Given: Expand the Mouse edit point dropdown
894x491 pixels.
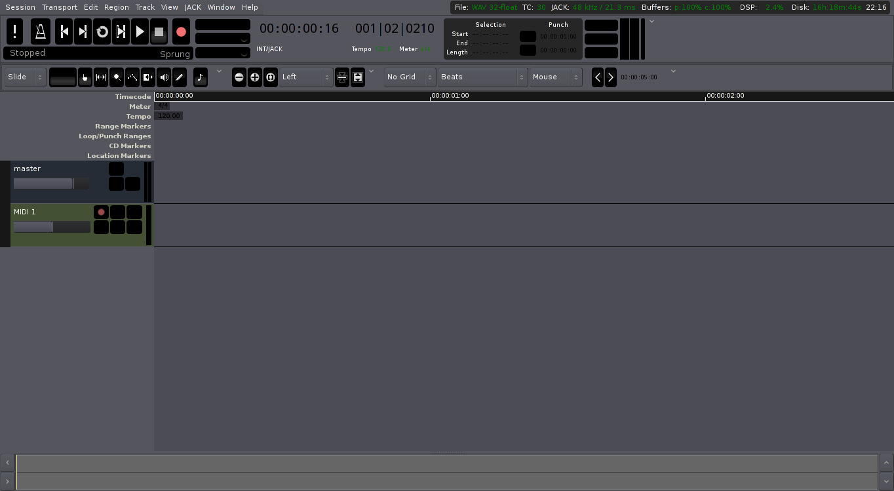Looking at the screenshot, I should click(x=556, y=77).
